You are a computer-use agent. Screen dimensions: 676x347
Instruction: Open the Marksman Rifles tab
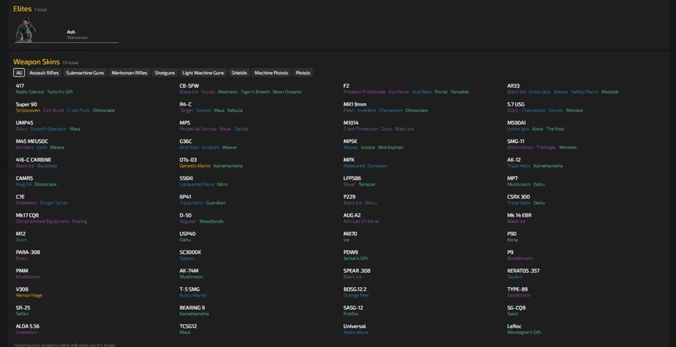pyautogui.click(x=129, y=73)
